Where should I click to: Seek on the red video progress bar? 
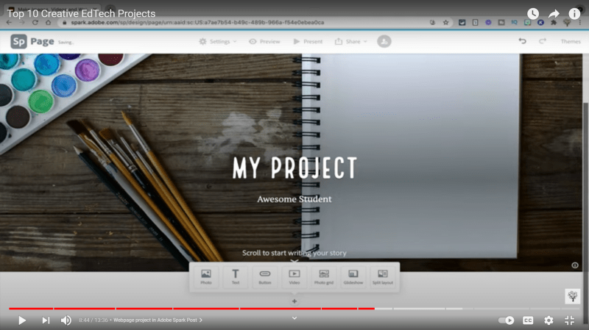click(221, 309)
